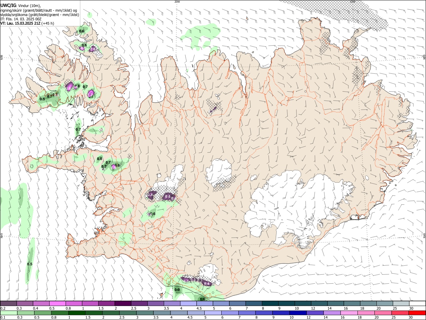Image resolution: width=426 pixels, height=320 pixels.
Task: Click the 'slydda/snjókoma' legend description line
Action: tap(40, 15)
